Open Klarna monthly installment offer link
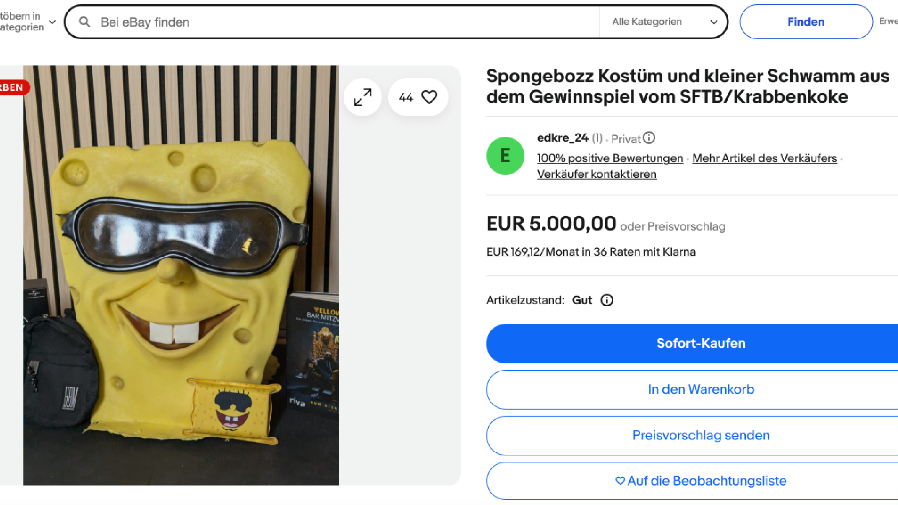This screenshot has width=898, height=505. click(591, 252)
